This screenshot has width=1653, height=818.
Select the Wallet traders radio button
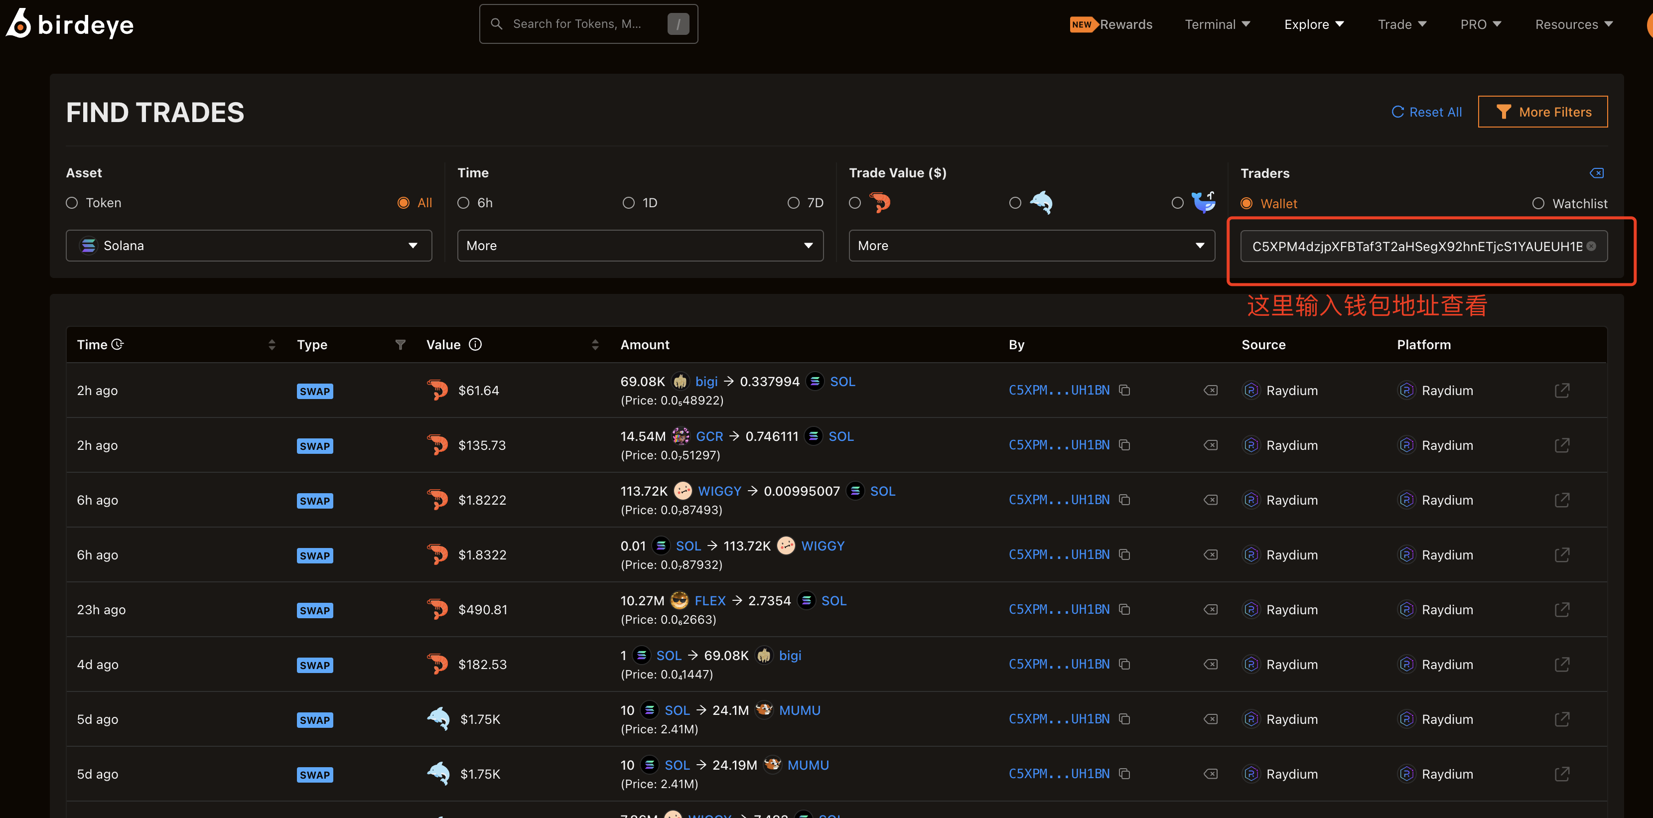[x=1246, y=203]
